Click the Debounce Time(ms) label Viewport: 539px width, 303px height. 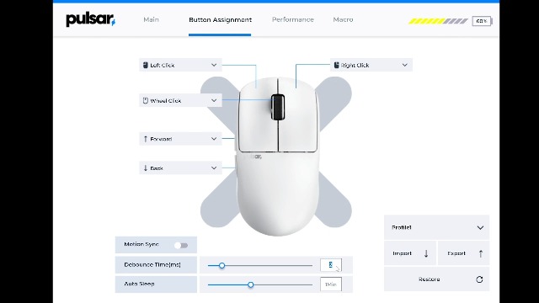tap(152, 264)
